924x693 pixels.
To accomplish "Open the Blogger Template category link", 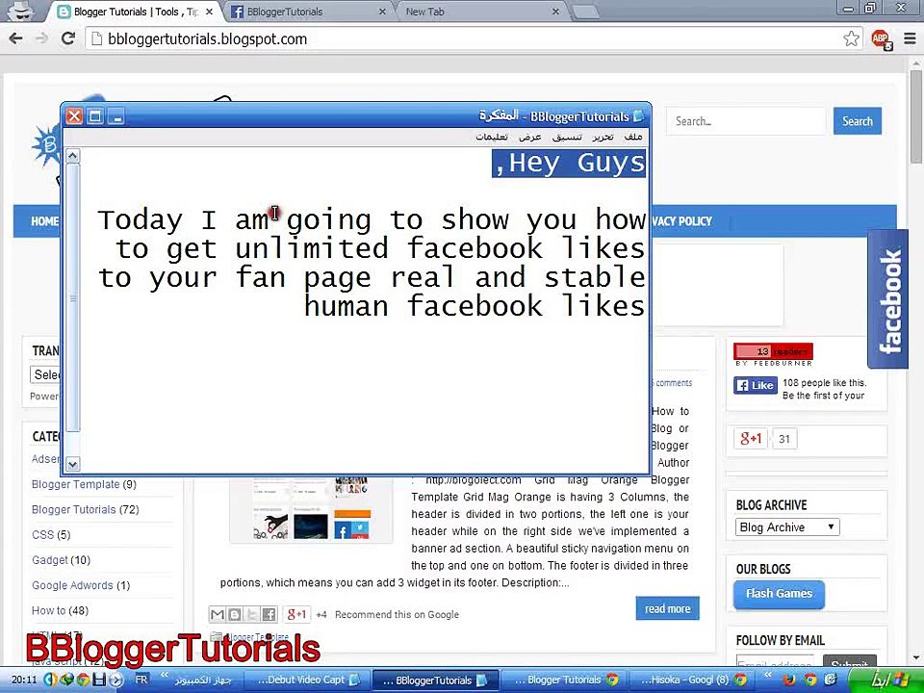I will click(75, 484).
